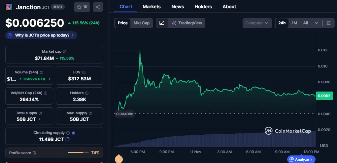Open the share icon button
The width and height of the screenshot is (337, 163).
[98, 7]
